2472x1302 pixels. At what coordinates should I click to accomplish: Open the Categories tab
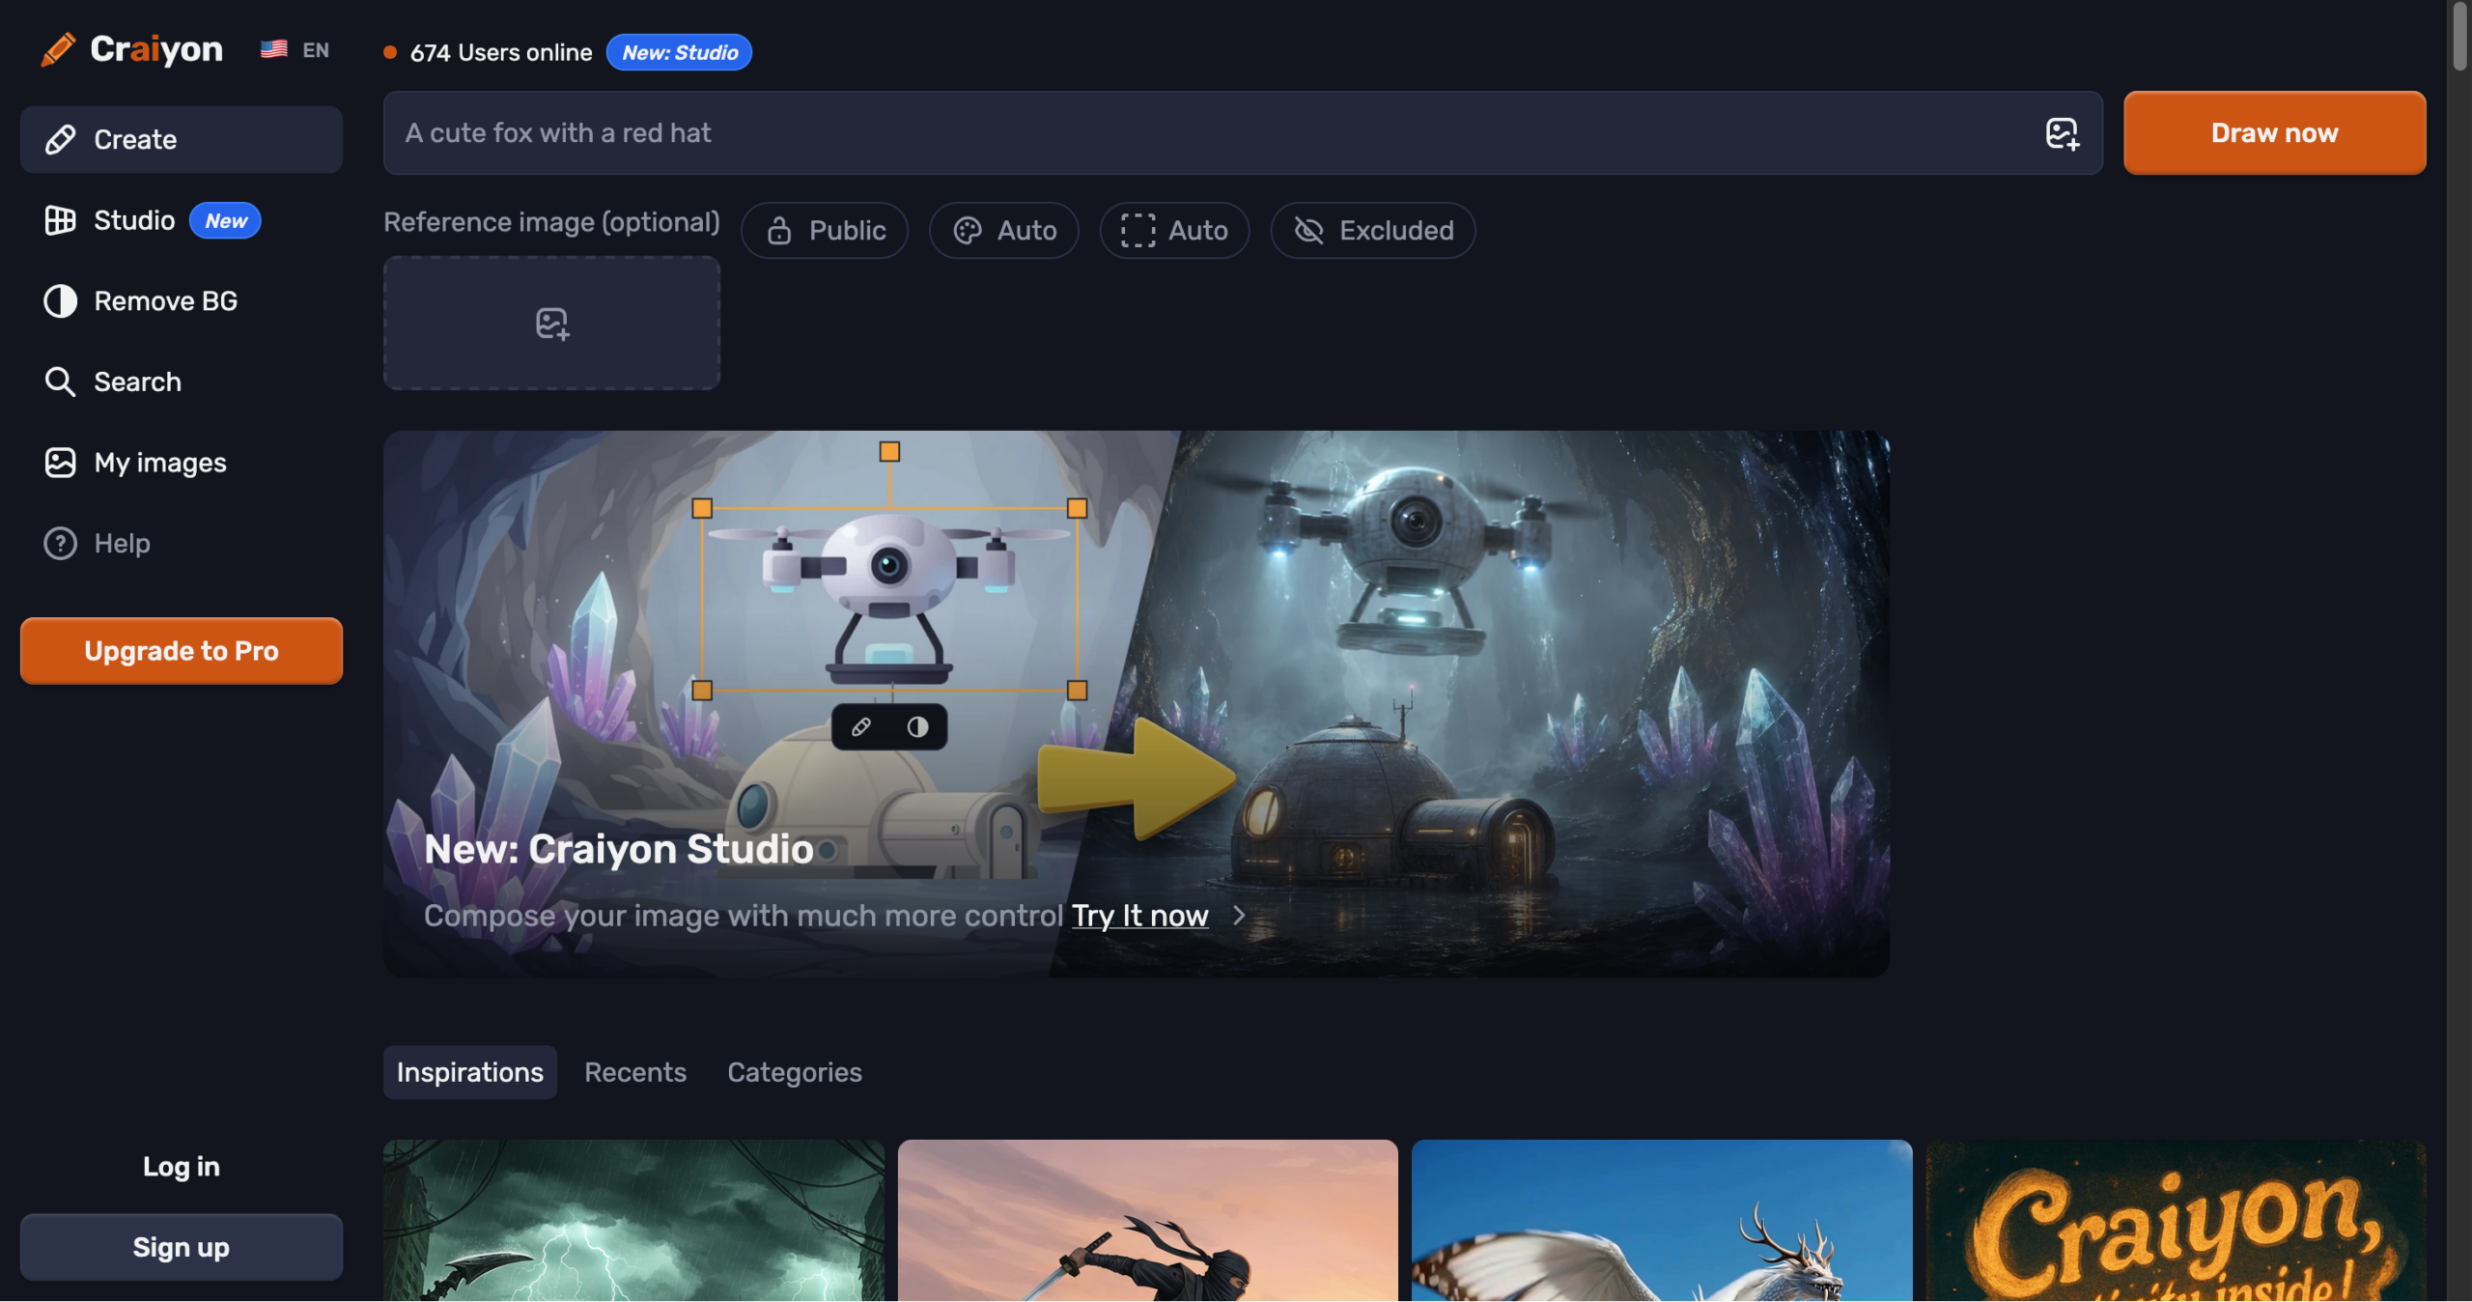(x=795, y=1072)
